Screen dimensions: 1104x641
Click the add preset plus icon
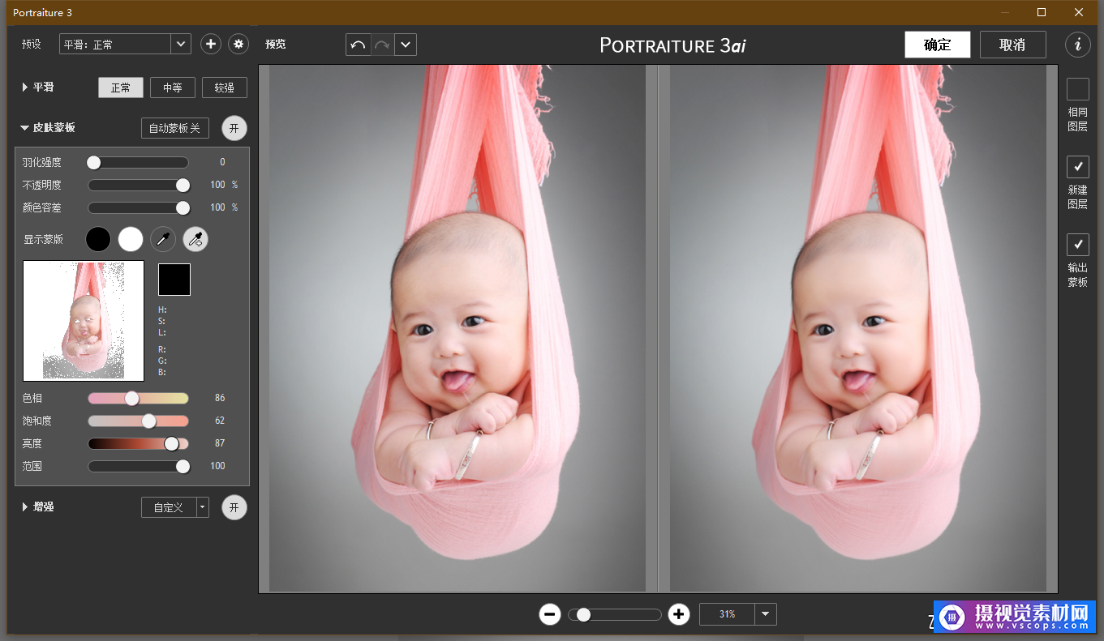211,45
